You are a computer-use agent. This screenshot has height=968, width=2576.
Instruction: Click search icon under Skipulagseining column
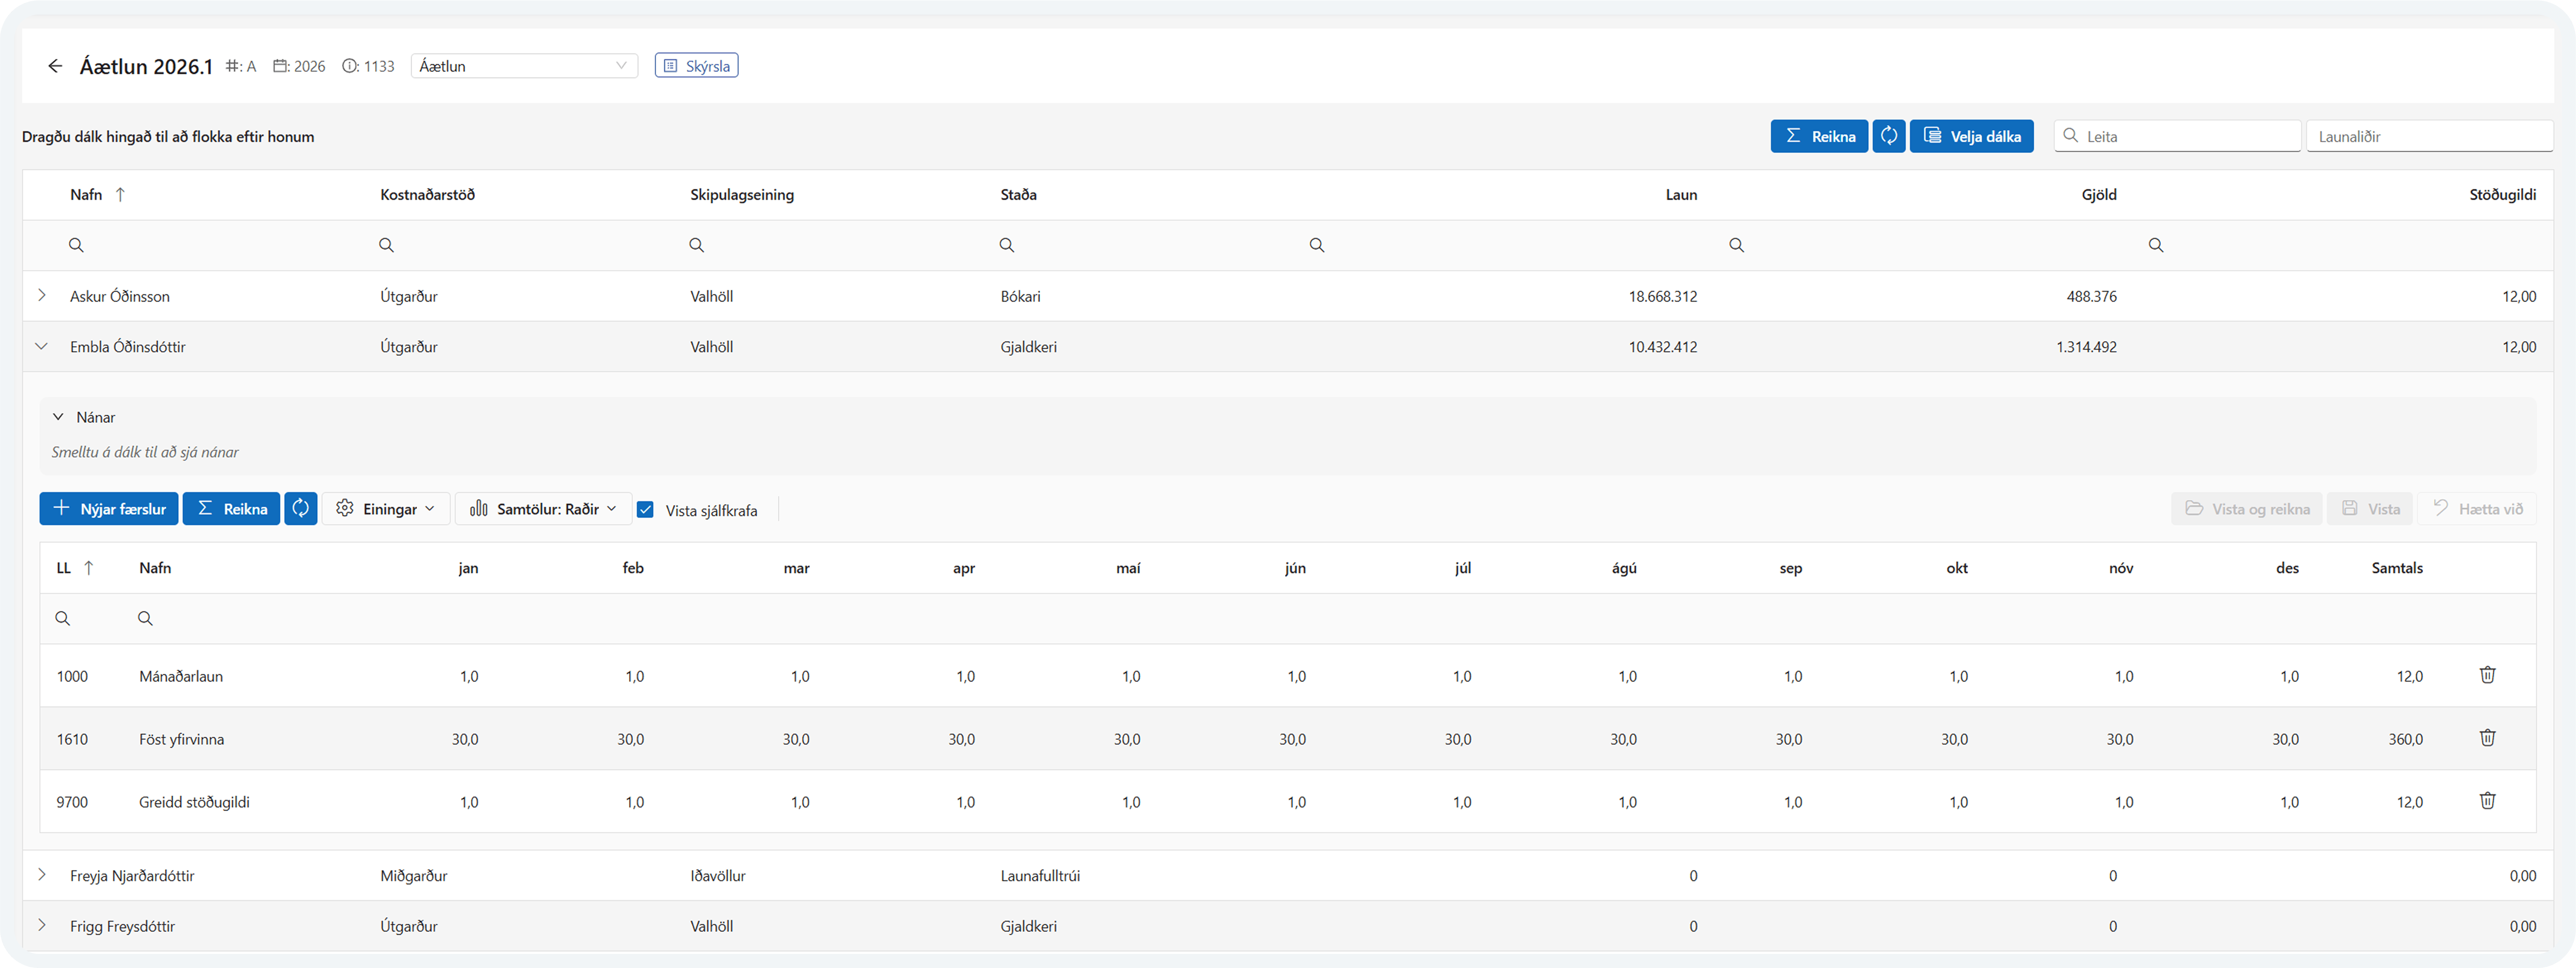click(x=696, y=245)
